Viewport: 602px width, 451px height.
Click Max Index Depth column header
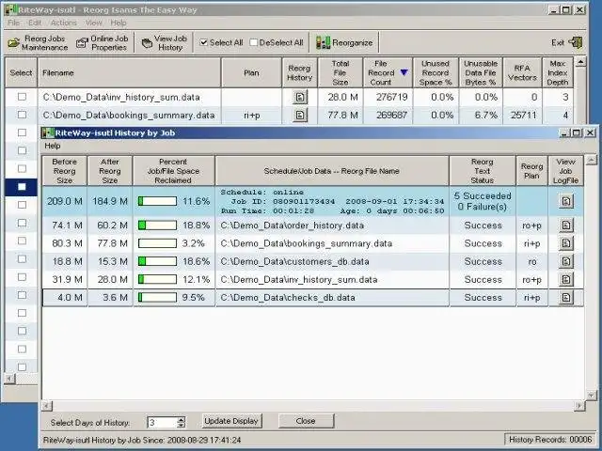click(558, 72)
